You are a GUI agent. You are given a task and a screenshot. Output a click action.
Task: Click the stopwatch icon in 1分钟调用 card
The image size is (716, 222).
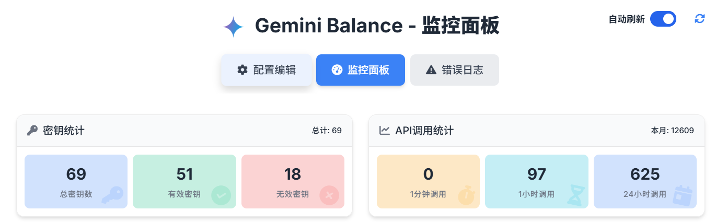(x=466, y=195)
